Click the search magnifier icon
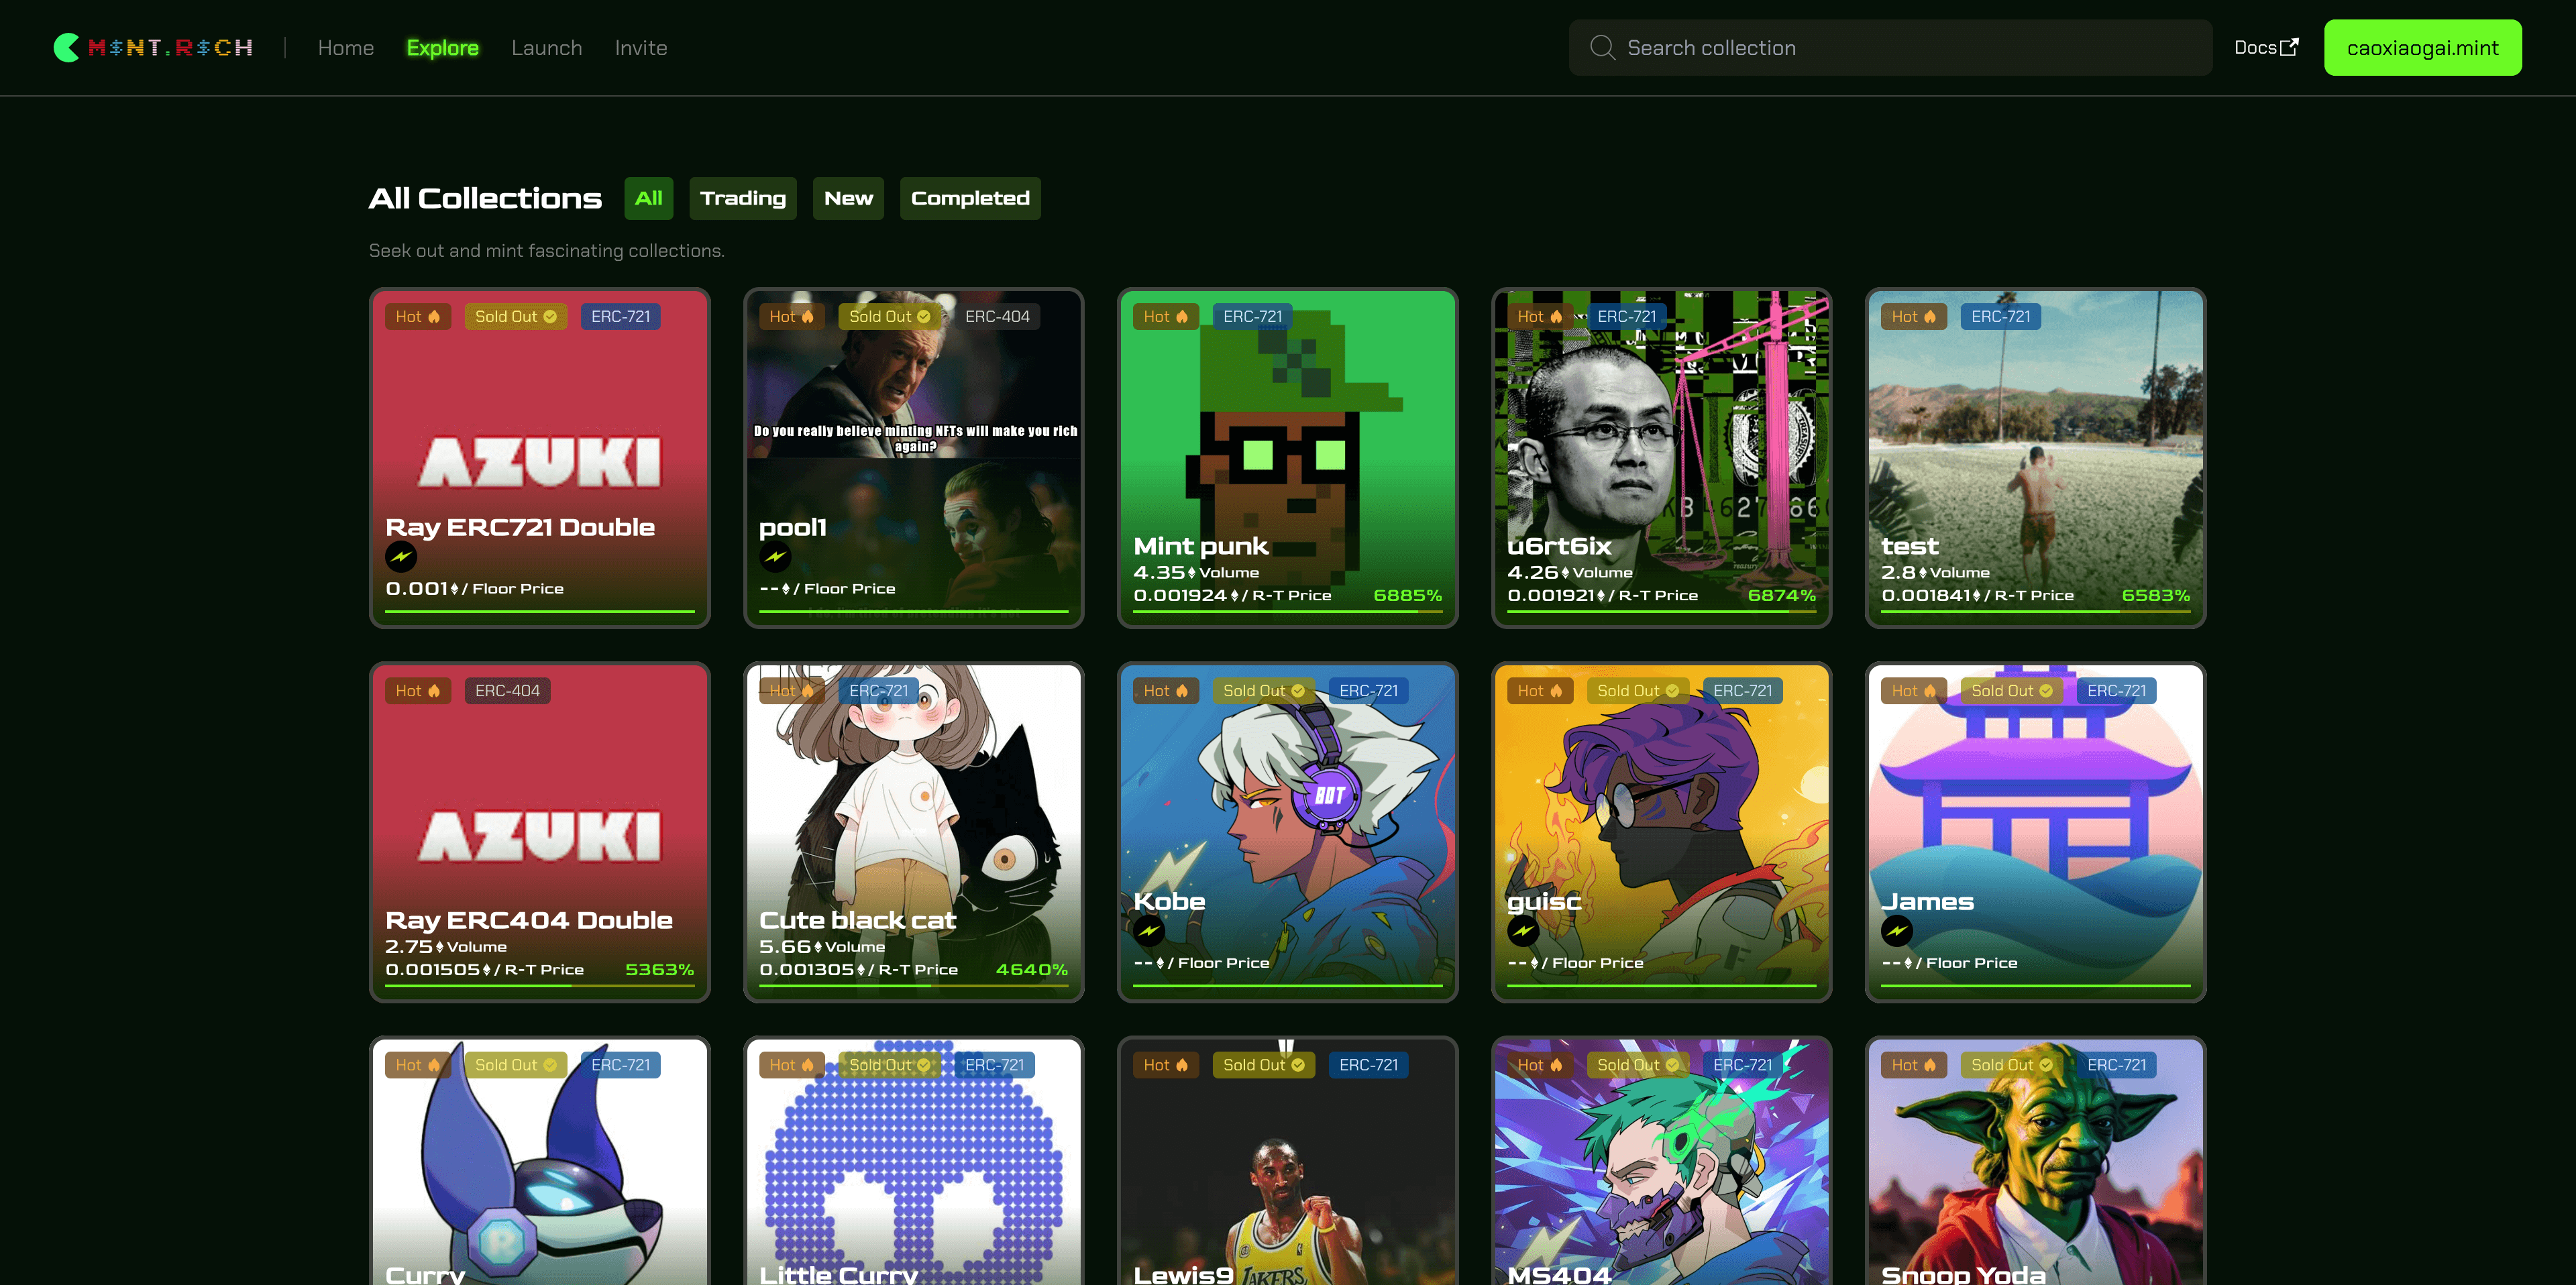2576x1285 pixels. coord(1602,47)
